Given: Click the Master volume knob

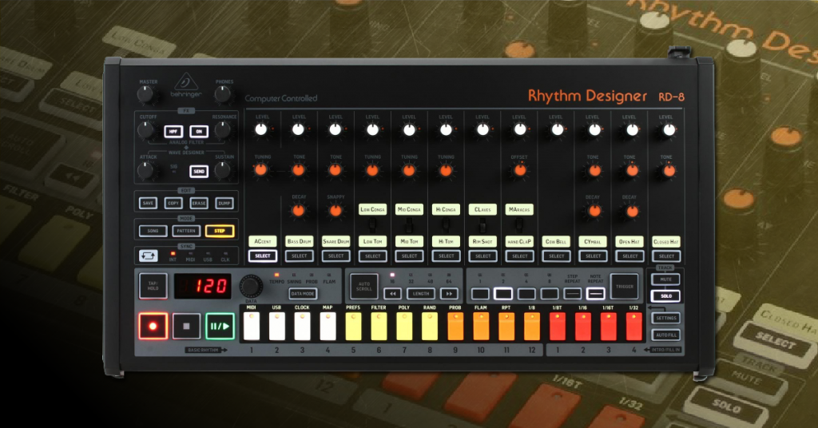Looking at the screenshot, I should point(145,94).
